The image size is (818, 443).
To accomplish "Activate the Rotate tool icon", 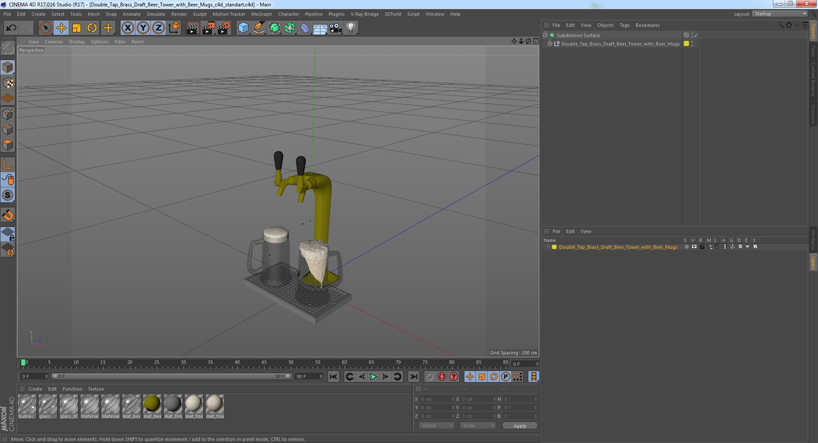I will tap(92, 28).
